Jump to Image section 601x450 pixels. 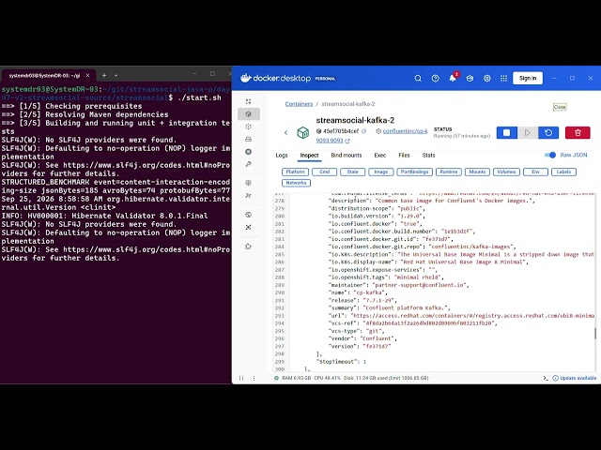click(x=380, y=172)
